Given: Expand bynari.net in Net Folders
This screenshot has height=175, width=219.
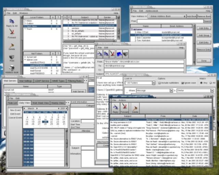Looking at the screenshot, I should [x=25, y=57].
